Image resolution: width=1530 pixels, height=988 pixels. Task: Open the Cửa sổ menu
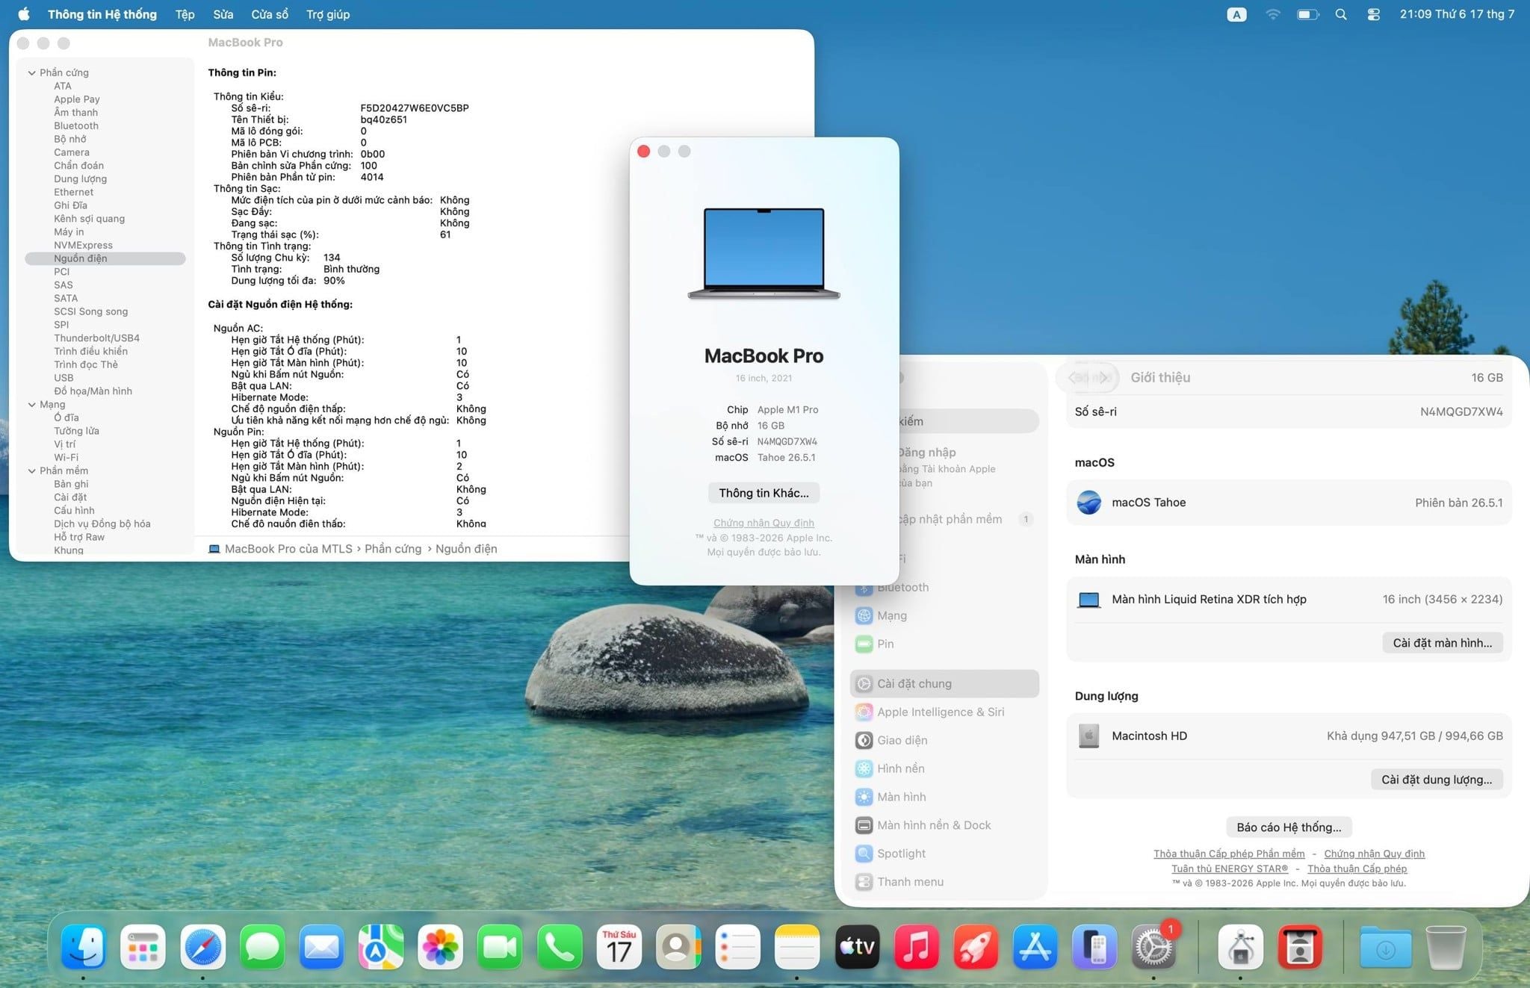point(270,14)
